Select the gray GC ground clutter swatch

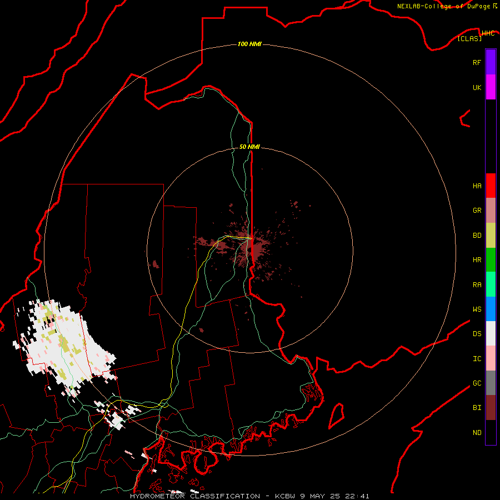pos(491,383)
